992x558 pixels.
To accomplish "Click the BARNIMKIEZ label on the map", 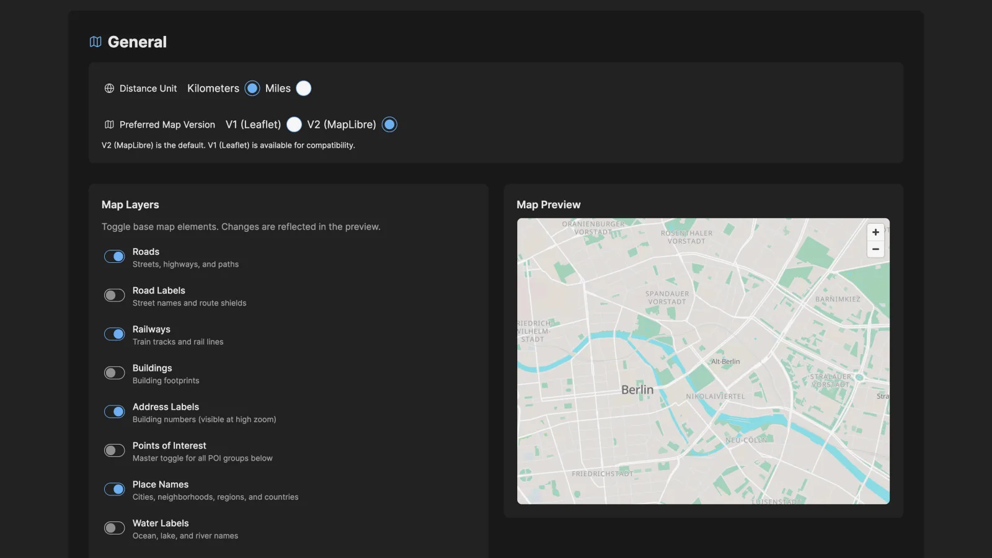I will point(838,299).
